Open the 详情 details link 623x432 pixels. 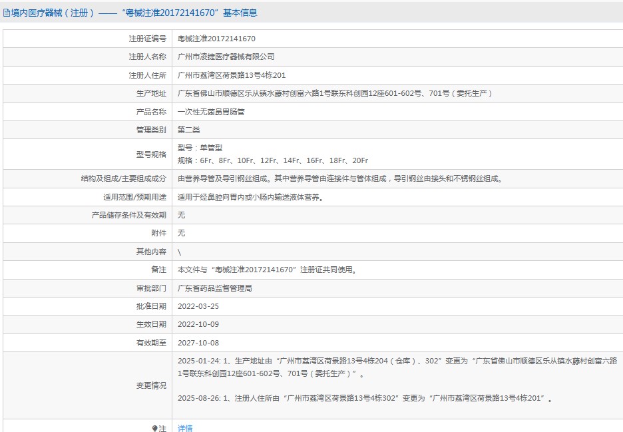(185, 428)
